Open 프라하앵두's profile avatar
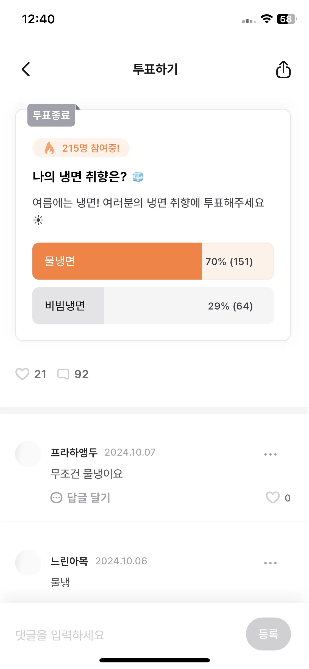This screenshot has width=309, height=669. [28, 454]
